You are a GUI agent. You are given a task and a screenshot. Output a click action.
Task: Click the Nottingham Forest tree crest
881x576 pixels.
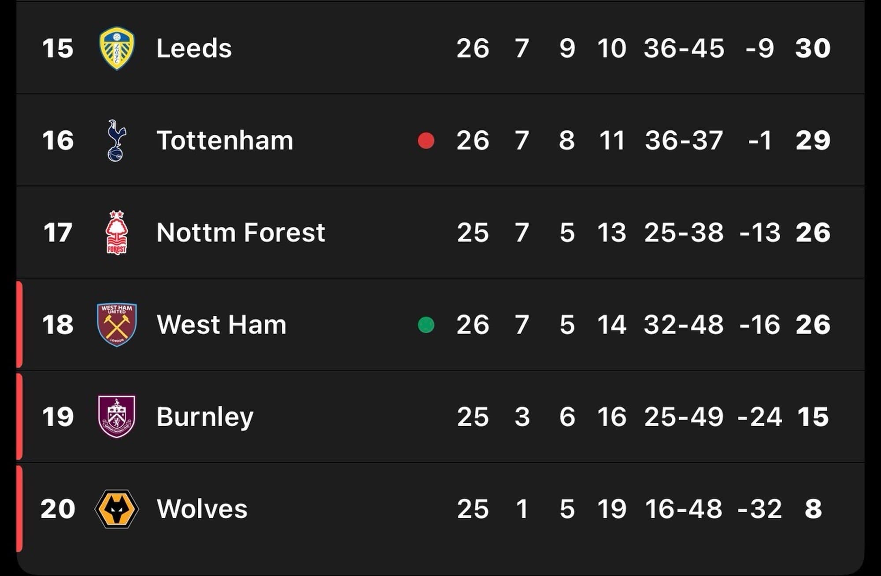[117, 233]
